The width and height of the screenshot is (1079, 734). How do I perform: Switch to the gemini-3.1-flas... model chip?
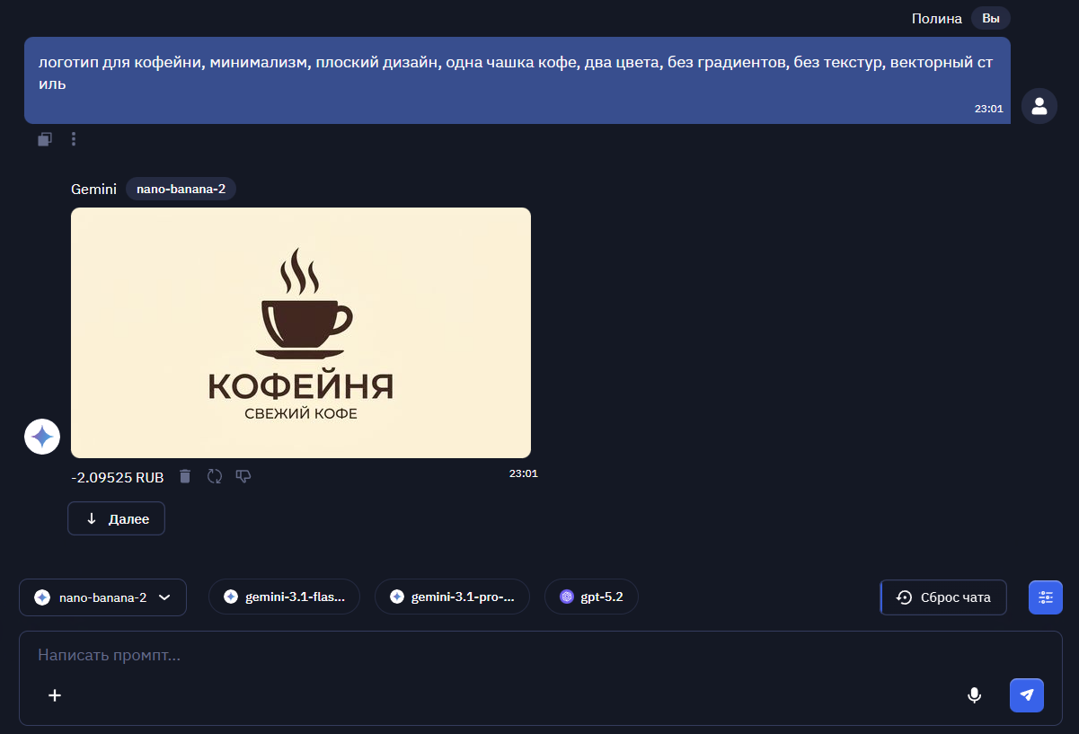click(x=284, y=597)
